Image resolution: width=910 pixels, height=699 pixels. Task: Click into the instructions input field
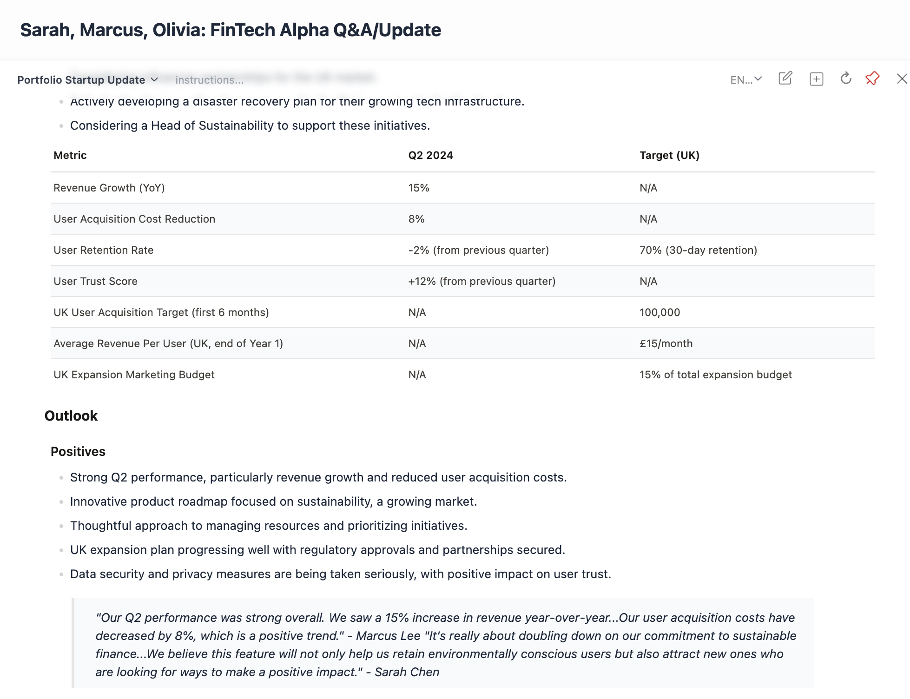pyautogui.click(x=209, y=80)
